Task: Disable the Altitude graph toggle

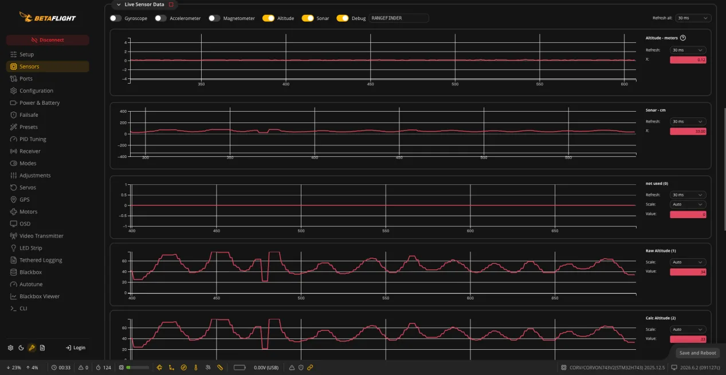Action: 268,18
